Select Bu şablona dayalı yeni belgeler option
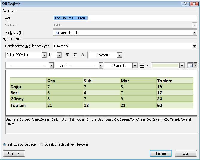The height and width of the screenshot is (160, 200). 41,144
